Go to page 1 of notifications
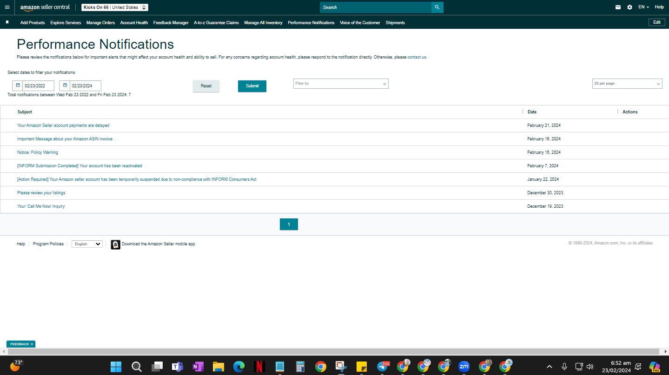Viewport: 669px width, 375px height. 289,224
